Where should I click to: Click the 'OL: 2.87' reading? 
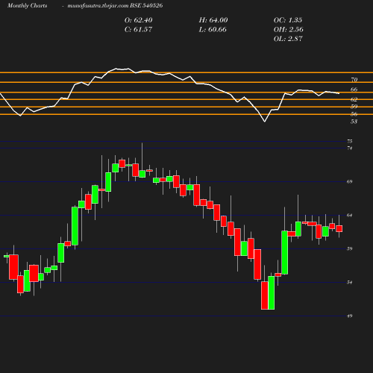[288, 39]
